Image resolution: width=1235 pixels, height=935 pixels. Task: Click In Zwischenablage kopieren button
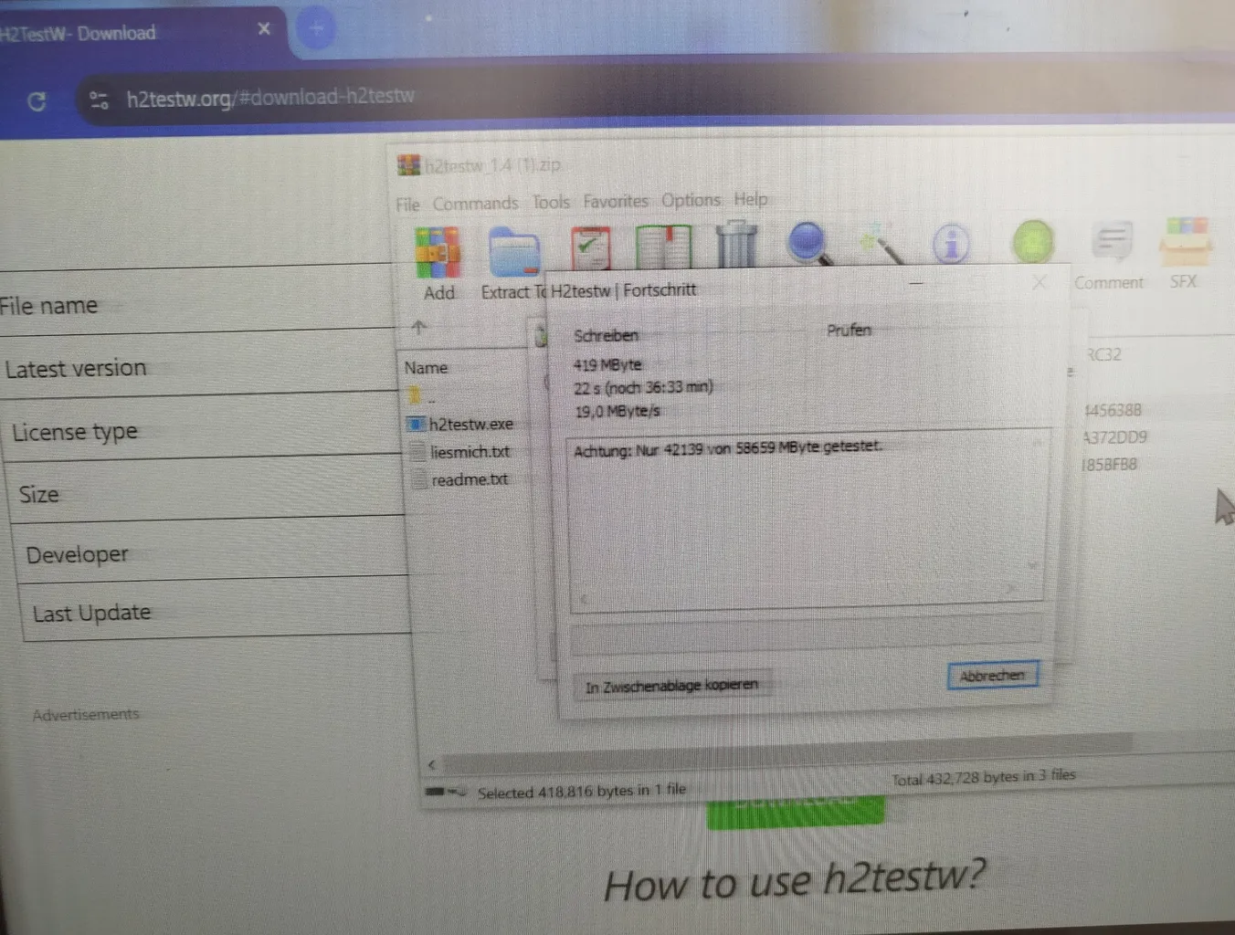pos(671,686)
